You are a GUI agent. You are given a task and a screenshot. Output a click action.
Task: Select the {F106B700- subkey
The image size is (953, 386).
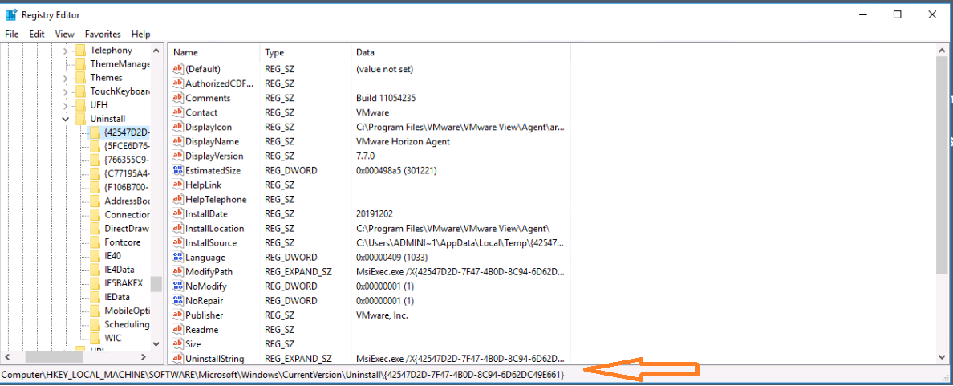[127, 187]
